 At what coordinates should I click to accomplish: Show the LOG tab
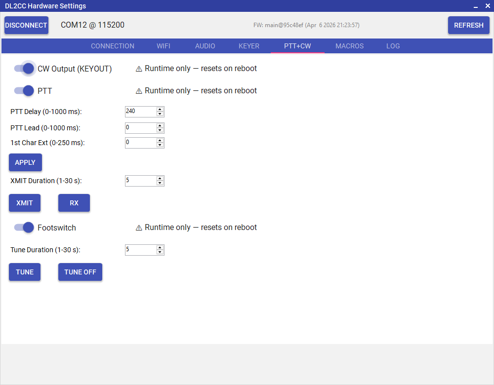393,46
